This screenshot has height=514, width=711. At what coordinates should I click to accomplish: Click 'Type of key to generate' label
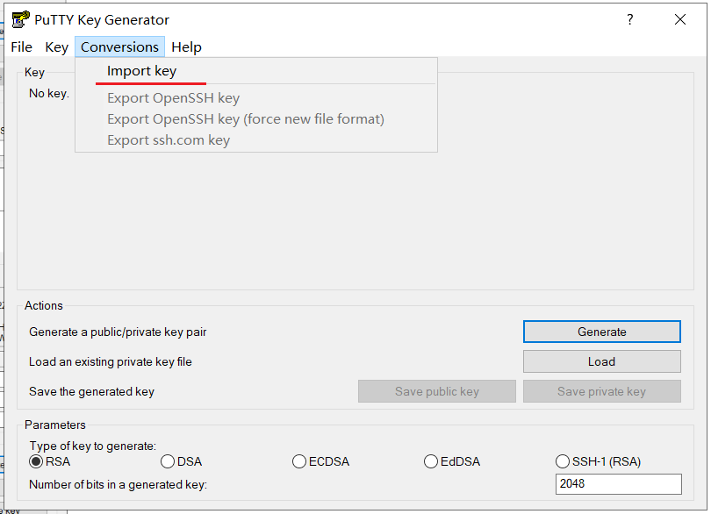pos(92,446)
